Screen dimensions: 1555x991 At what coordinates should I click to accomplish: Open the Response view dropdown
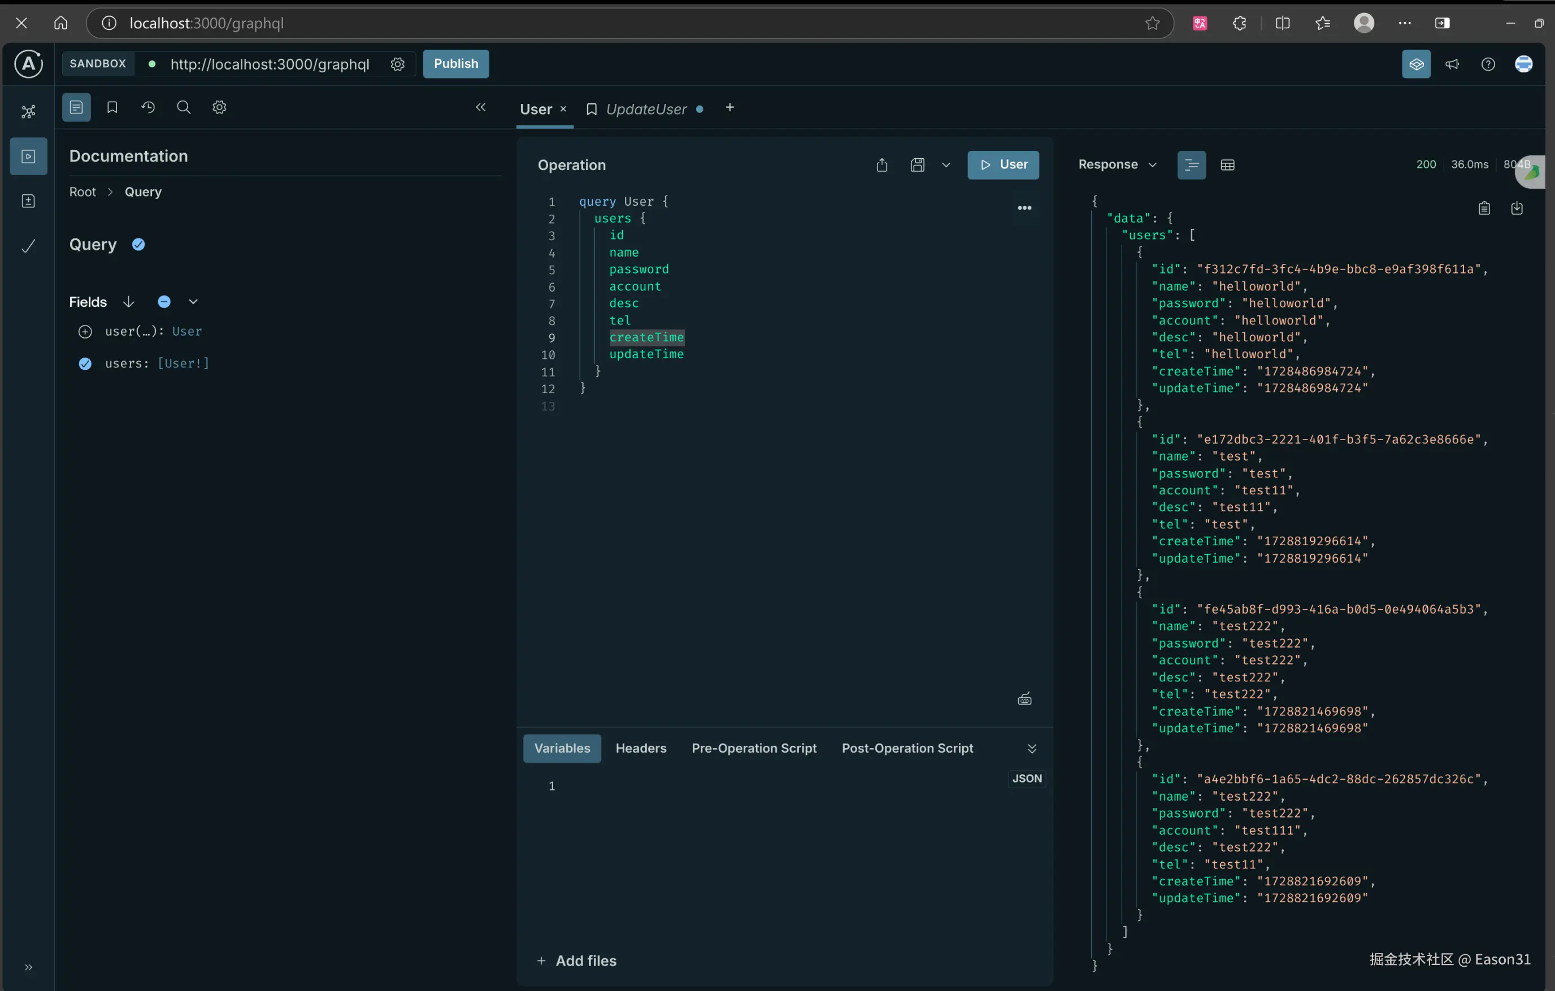1153,164
